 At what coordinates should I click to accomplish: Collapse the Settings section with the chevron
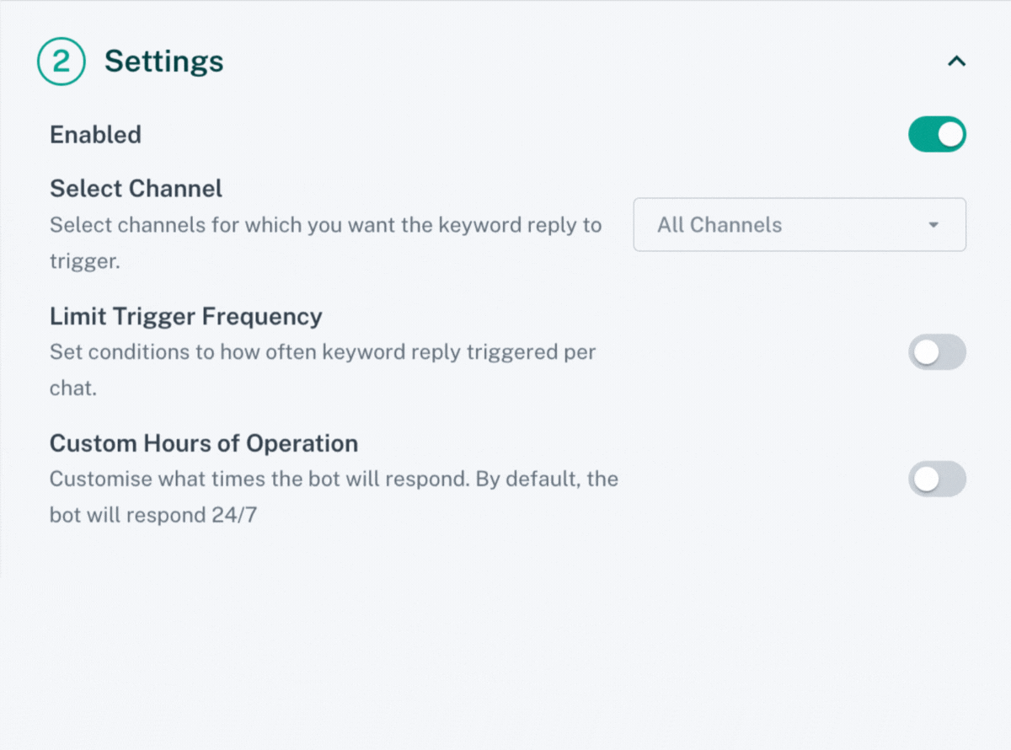[x=956, y=62]
